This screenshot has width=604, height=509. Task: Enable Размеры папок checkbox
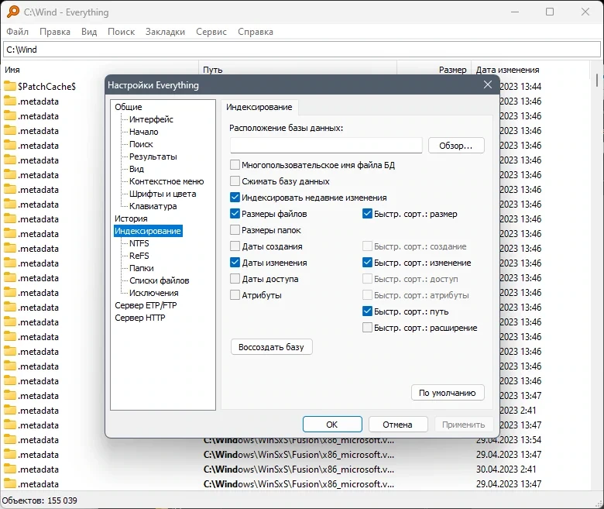[235, 230]
